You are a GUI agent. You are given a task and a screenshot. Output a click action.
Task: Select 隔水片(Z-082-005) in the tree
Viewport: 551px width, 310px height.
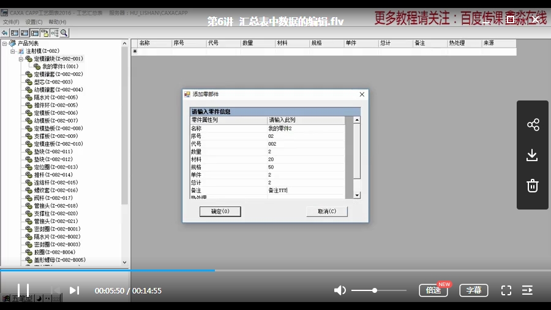point(56,97)
